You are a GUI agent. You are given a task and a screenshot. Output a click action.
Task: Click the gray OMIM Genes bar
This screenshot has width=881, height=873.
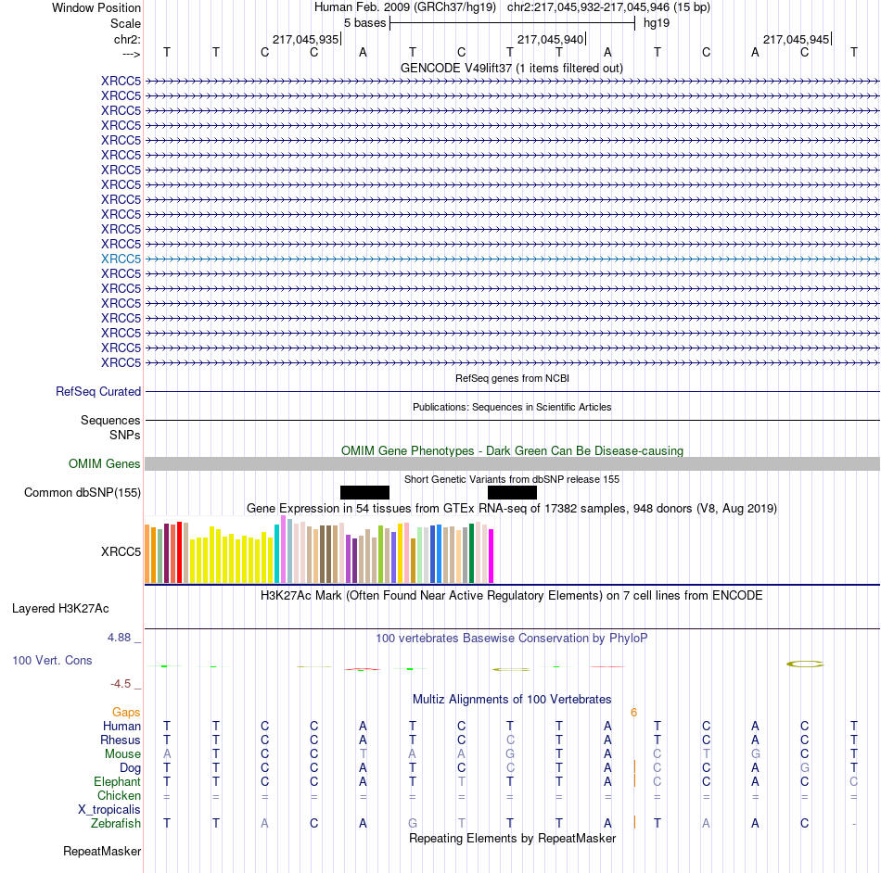click(513, 463)
